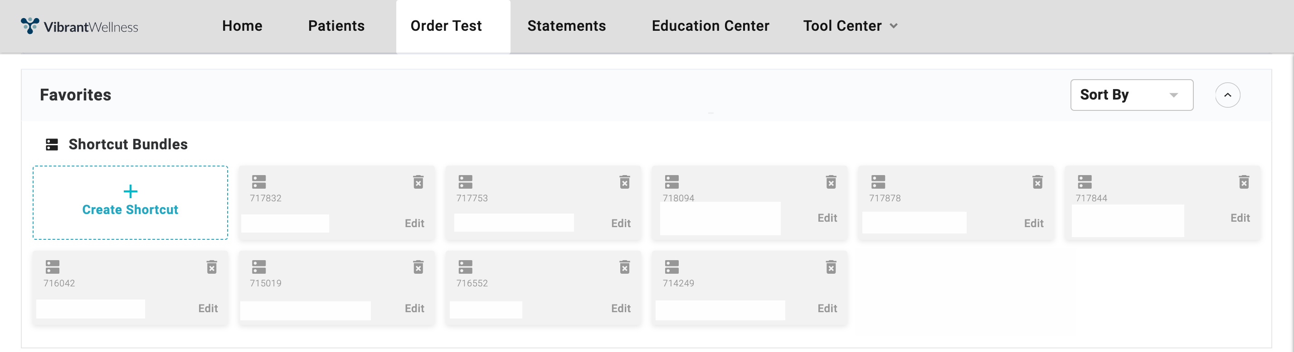Click Create Shortcut button

[130, 203]
